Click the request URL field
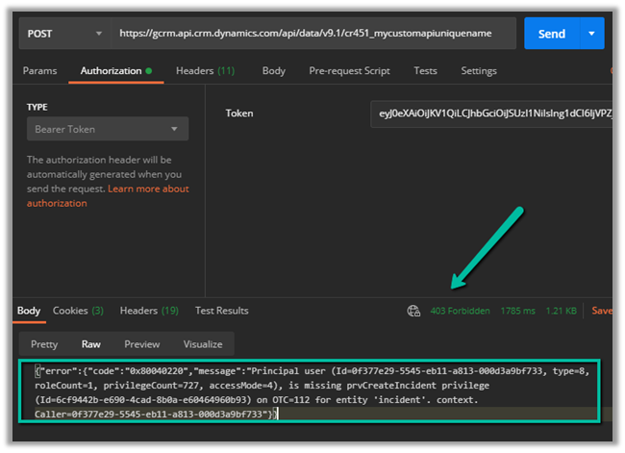The width and height of the screenshot is (625, 453). point(312,34)
